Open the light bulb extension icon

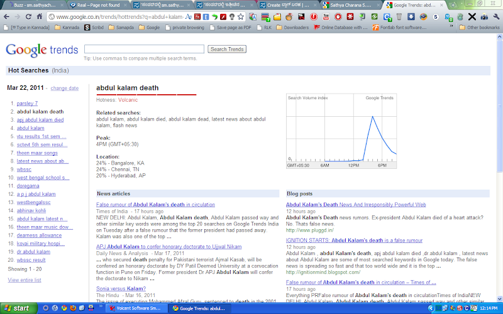tap(231, 17)
